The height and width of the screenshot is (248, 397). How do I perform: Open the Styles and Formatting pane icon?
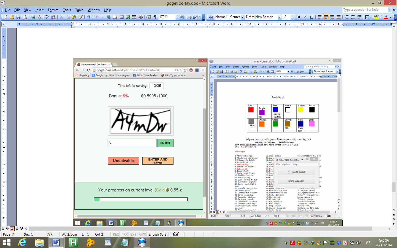(211, 17)
